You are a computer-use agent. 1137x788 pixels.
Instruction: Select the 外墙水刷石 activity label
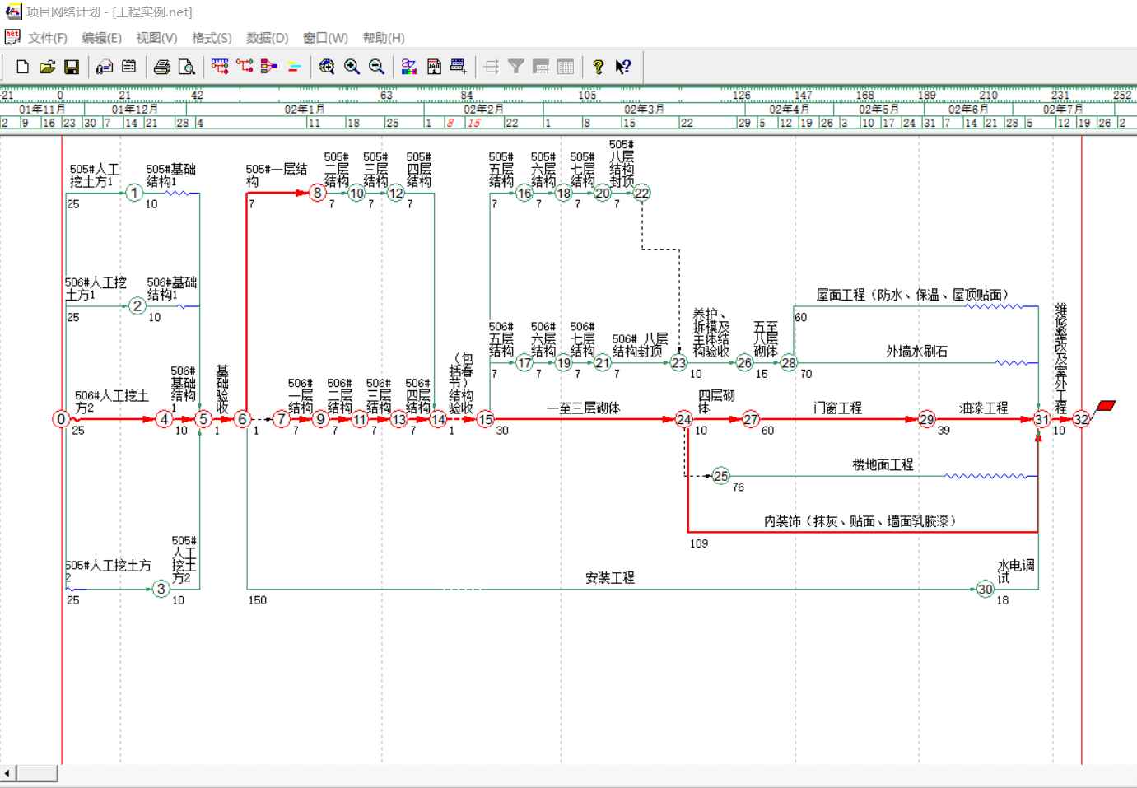click(x=916, y=352)
